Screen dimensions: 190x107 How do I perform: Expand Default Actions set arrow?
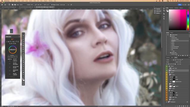click(170, 35)
